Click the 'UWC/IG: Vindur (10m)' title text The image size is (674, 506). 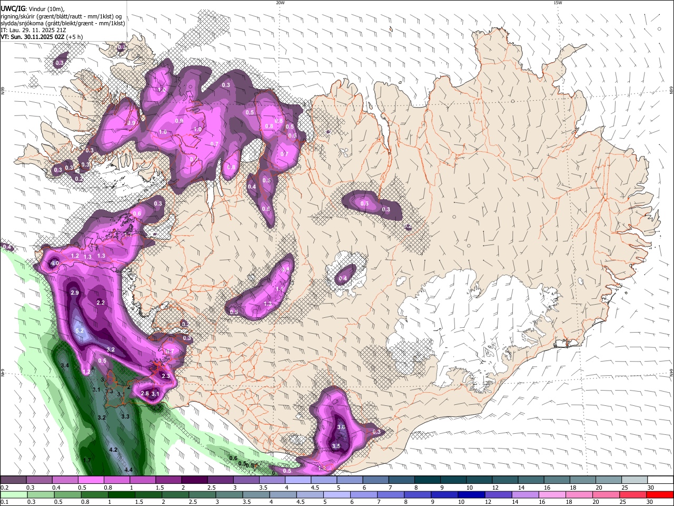click(33, 8)
